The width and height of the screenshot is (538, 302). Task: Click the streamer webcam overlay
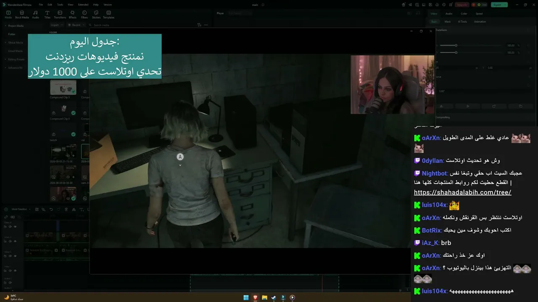tap(393, 85)
